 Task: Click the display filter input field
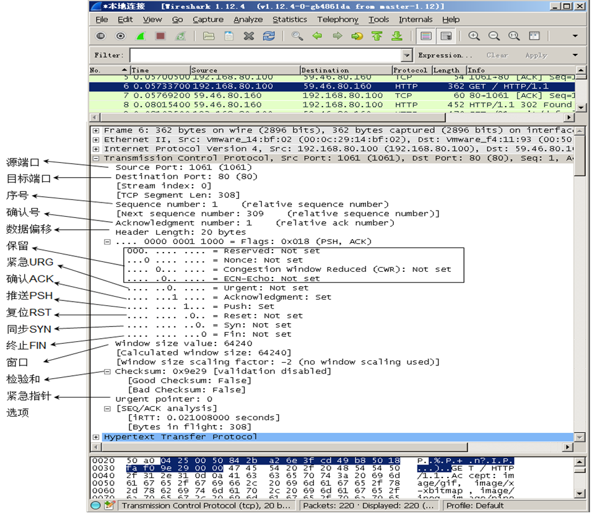(x=266, y=56)
